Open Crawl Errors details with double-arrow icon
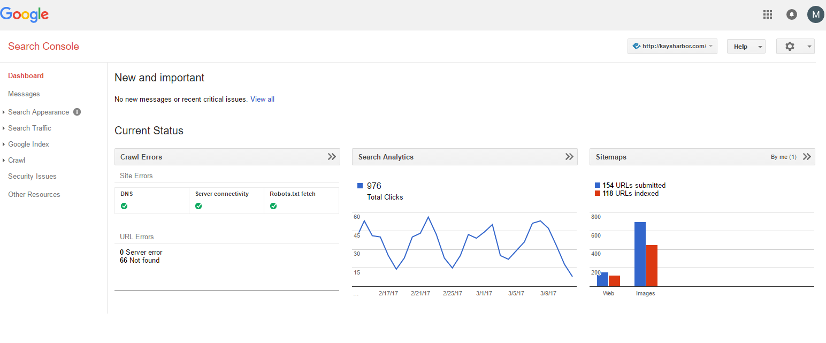 coord(332,157)
